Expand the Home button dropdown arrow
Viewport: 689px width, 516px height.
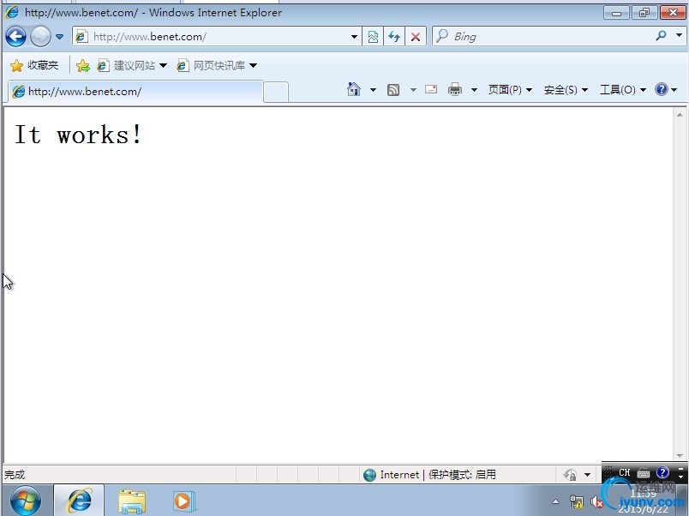click(x=373, y=90)
